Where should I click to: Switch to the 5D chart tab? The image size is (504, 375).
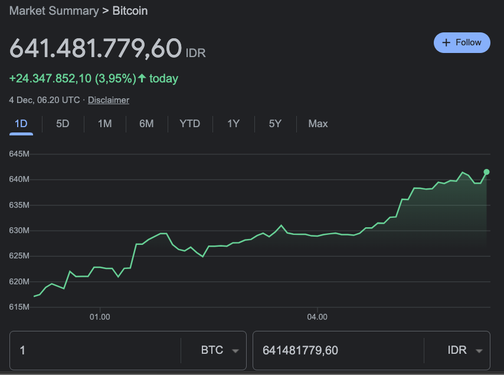coord(63,124)
